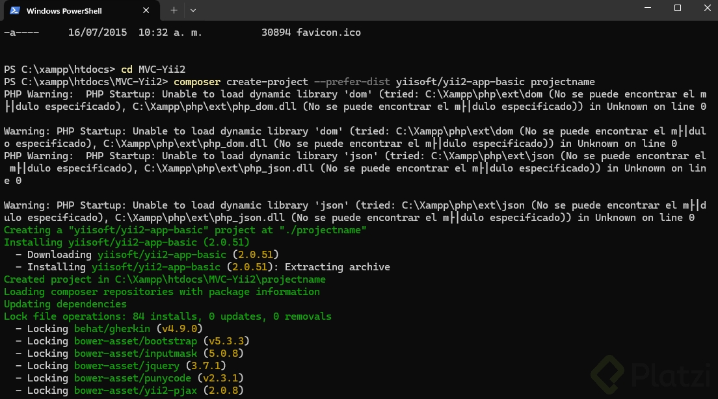This screenshot has height=399, width=718.
Task: Click the bower-asset/punycode package name
Action: pyautogui.click(x=133, y=378)
